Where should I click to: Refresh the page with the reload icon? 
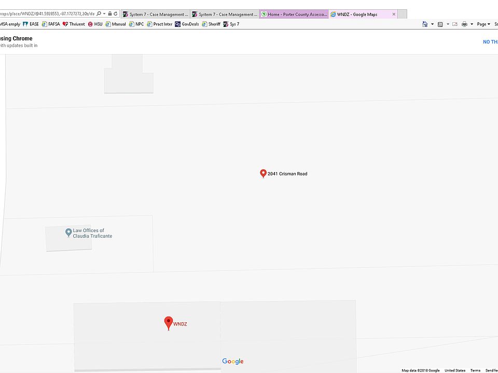(116, 13)
